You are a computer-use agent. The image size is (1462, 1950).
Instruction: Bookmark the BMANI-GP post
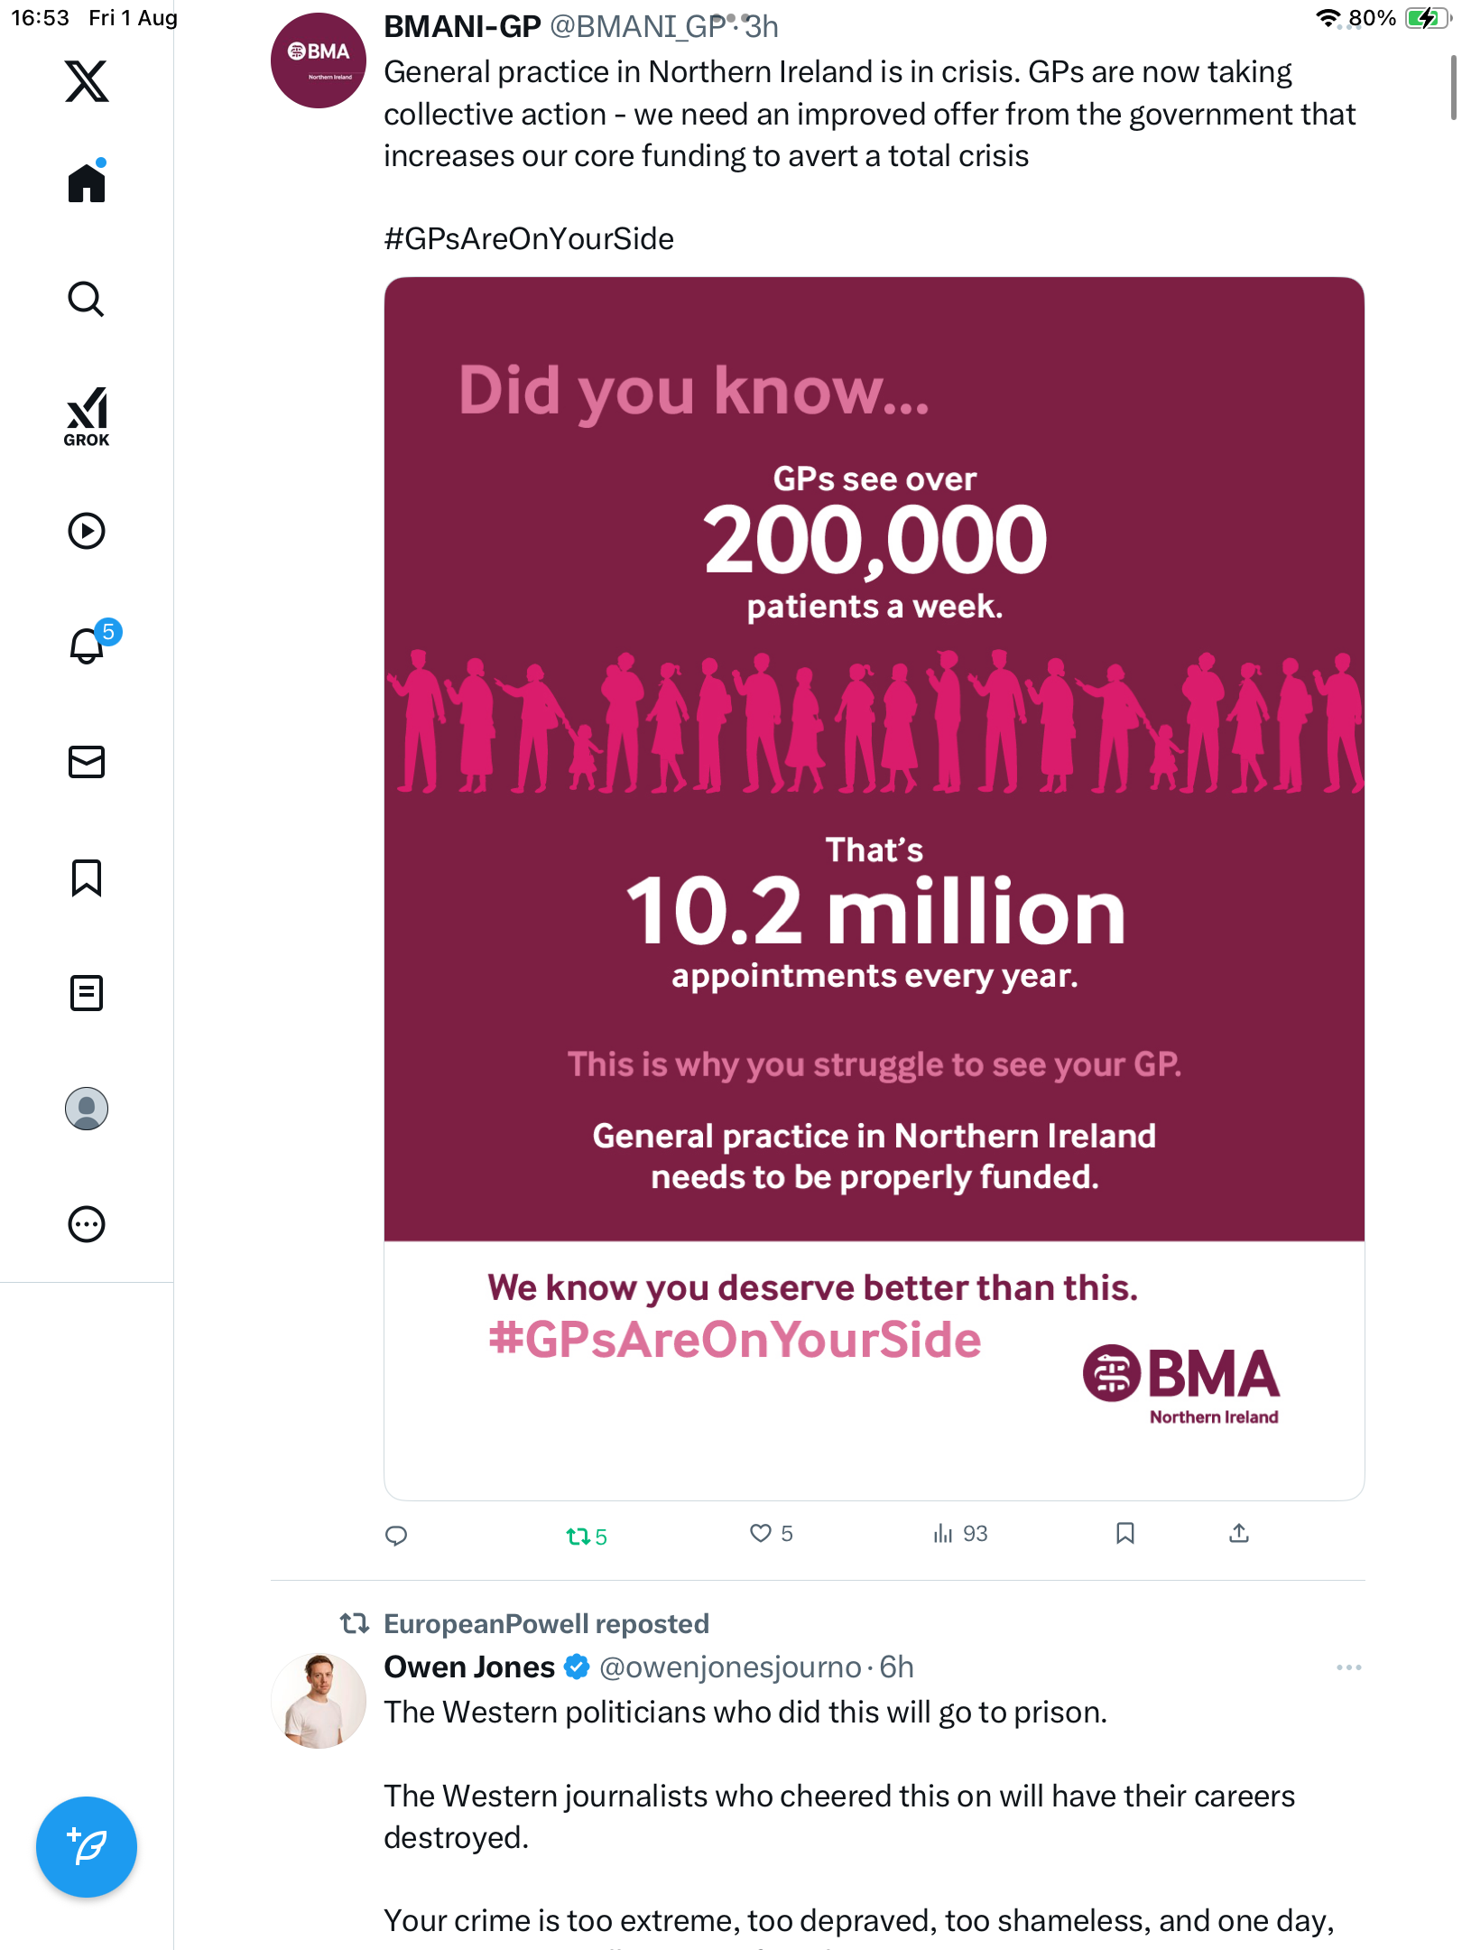coord(1124,1534)
